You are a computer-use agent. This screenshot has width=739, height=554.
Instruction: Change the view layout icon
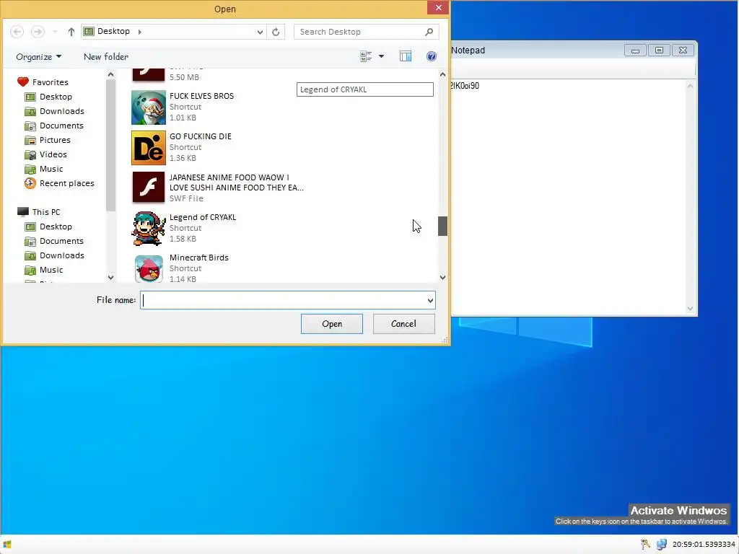366,56
